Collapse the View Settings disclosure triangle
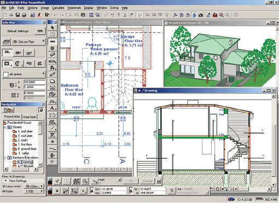This screenshot has height=203, width=279. click(5, 181)
